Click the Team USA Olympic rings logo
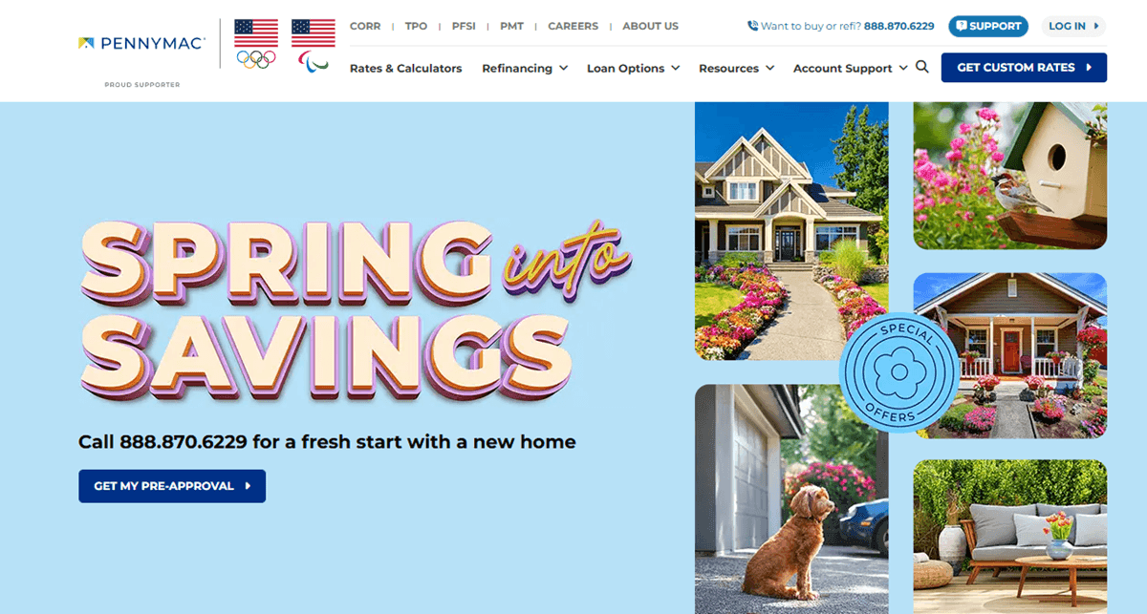The height and width of the screenshot is (614, 1147). [x=256, y=45]
